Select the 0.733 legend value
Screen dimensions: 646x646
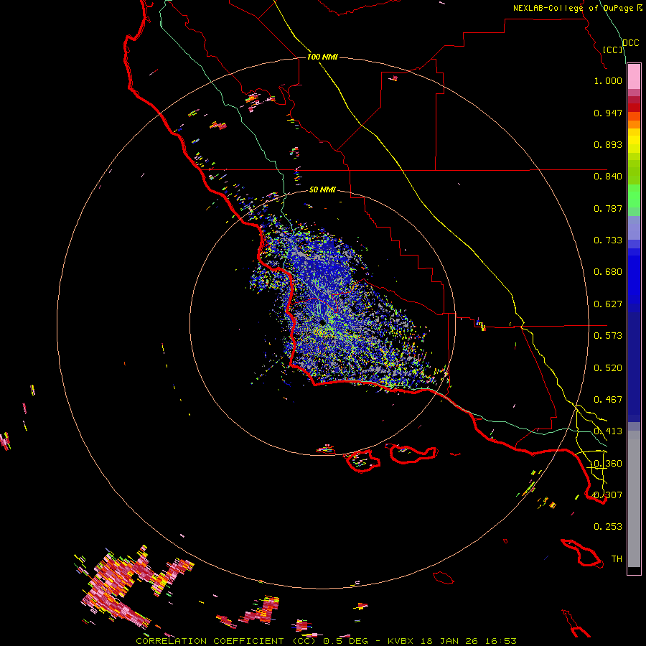(x=608, y=240)
